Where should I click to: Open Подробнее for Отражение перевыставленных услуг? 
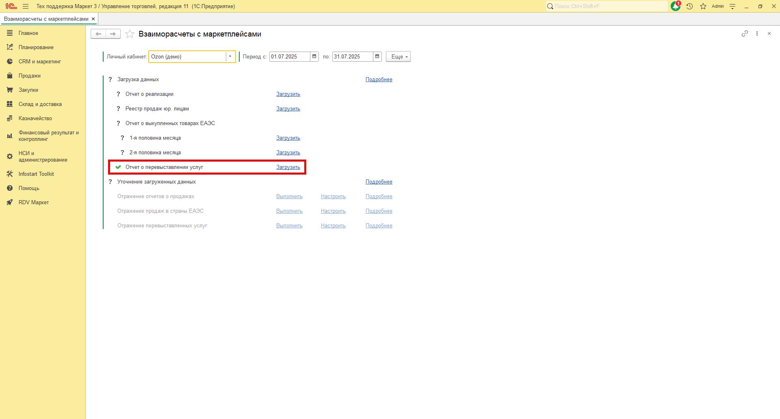click(379, 225)
